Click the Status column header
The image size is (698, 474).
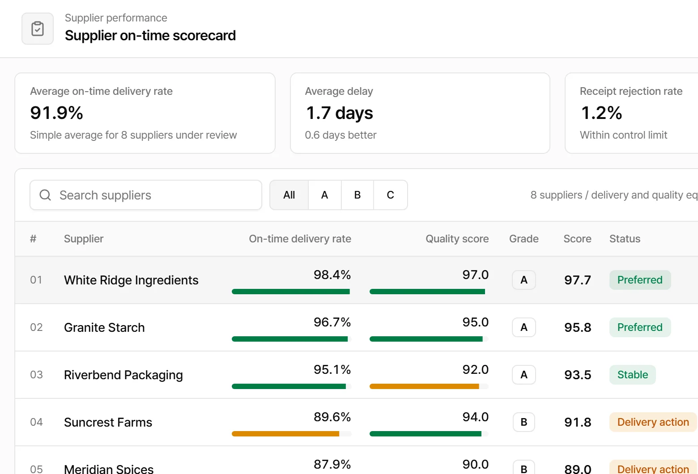pos(625,239)
